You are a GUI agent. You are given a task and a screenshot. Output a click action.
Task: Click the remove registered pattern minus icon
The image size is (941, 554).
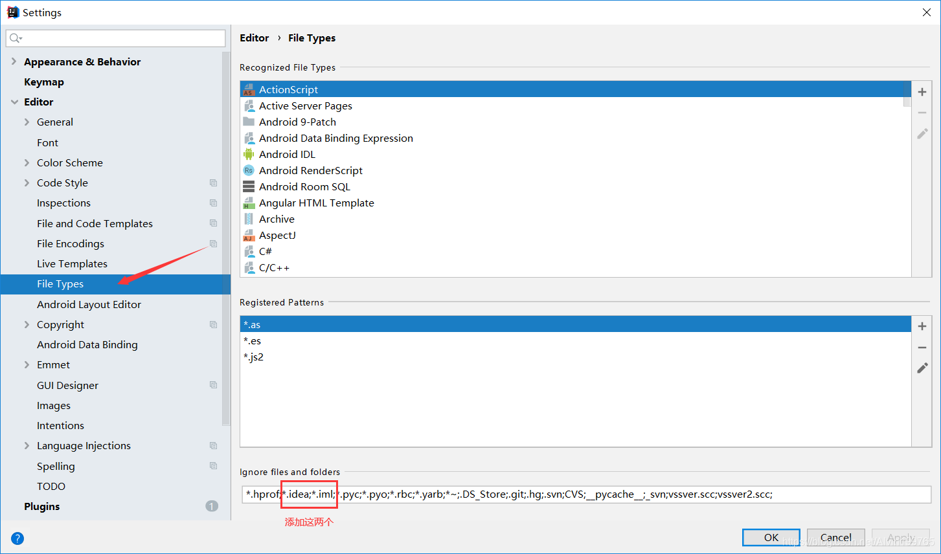(x=922, y=348)
